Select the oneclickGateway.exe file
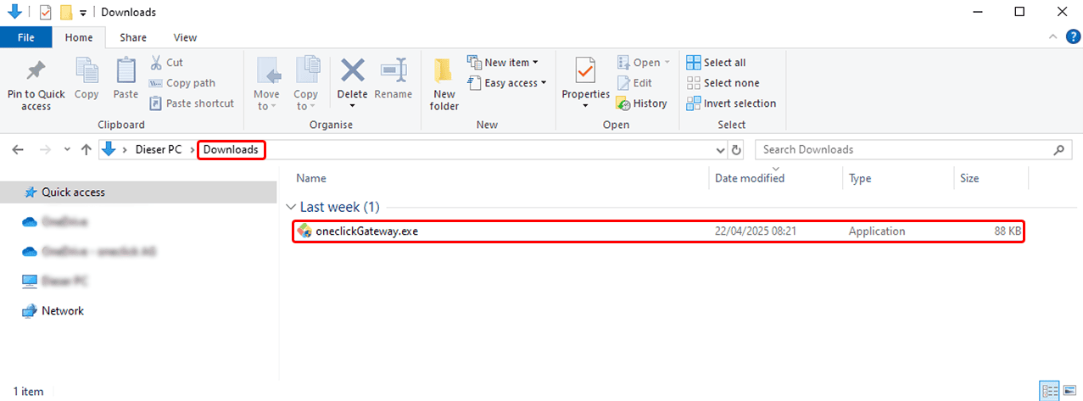This screenshot has width=1083, height=401. click(366, 231)
